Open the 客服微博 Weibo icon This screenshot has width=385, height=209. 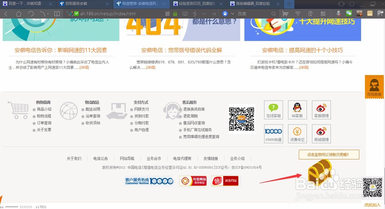[x=321, y=110]
